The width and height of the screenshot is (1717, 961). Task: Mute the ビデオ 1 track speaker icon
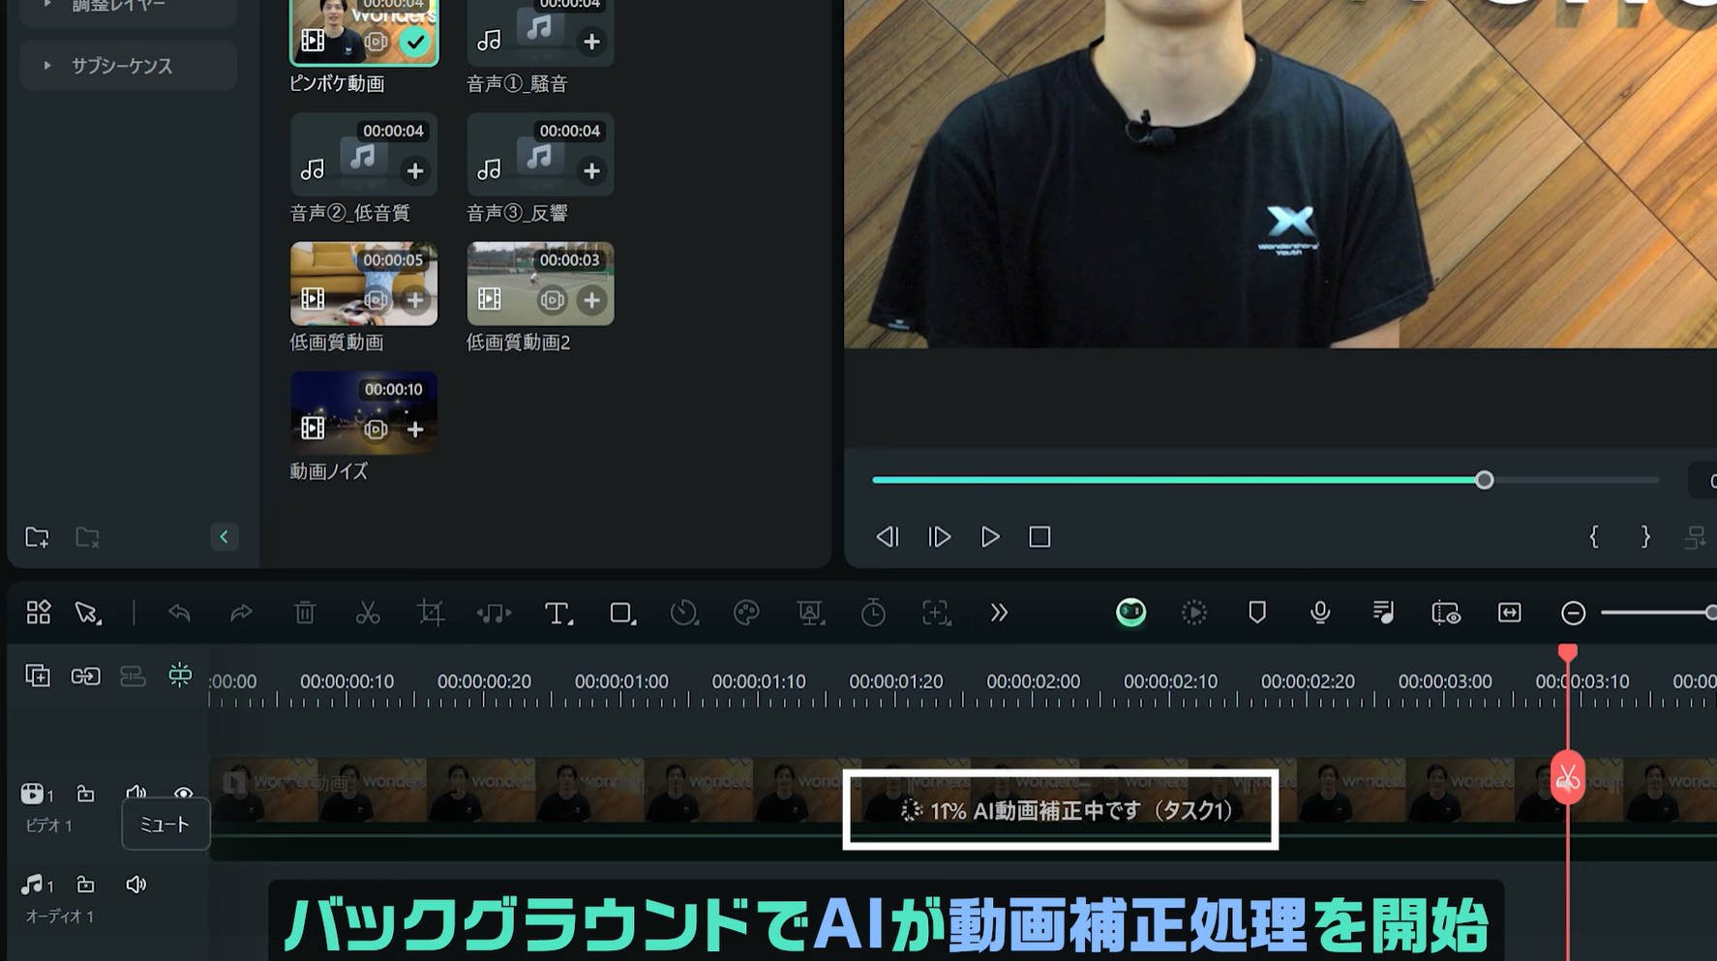tap(136, 794)
